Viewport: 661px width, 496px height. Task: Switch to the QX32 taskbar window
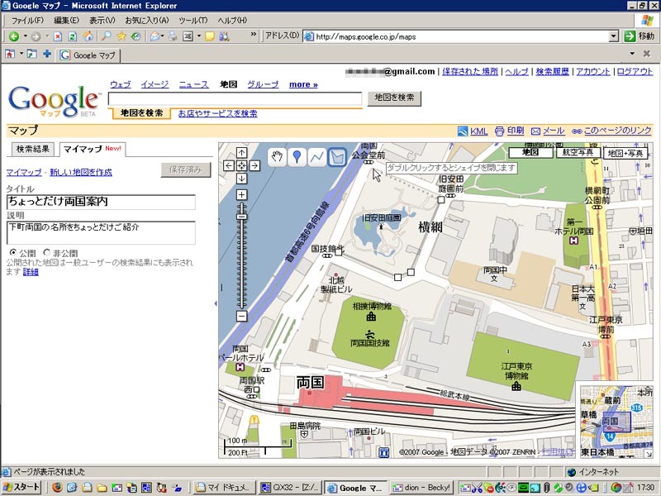click(x=290, y=488)
